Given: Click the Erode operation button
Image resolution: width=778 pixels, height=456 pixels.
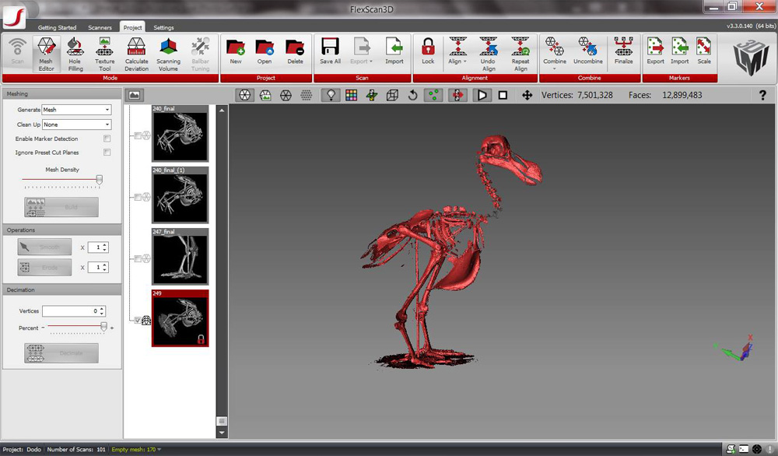Looking at the screenshot, I should 44,268.
